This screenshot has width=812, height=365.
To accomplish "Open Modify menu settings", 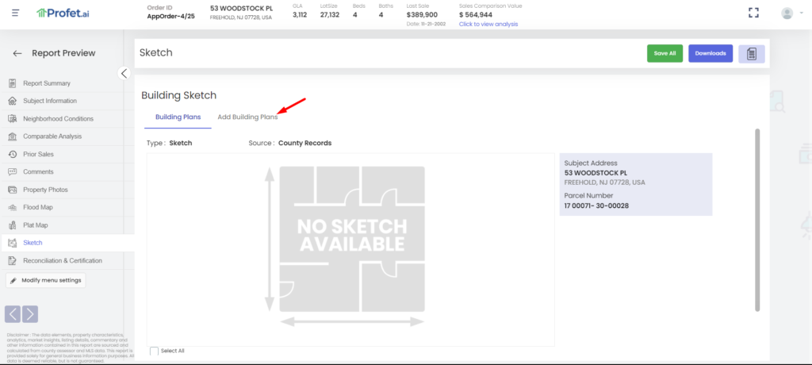I will point(46,280).
